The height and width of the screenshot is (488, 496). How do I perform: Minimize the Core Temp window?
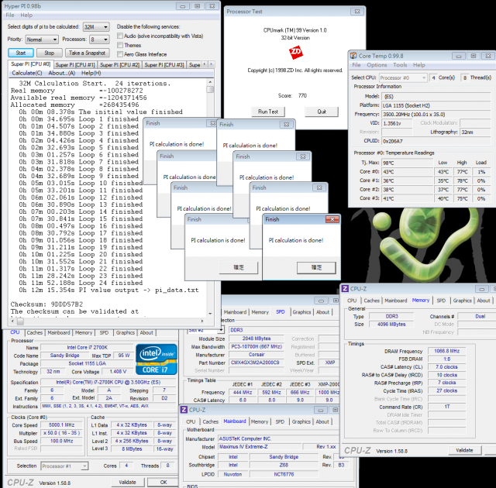click(x=458, y=56)
